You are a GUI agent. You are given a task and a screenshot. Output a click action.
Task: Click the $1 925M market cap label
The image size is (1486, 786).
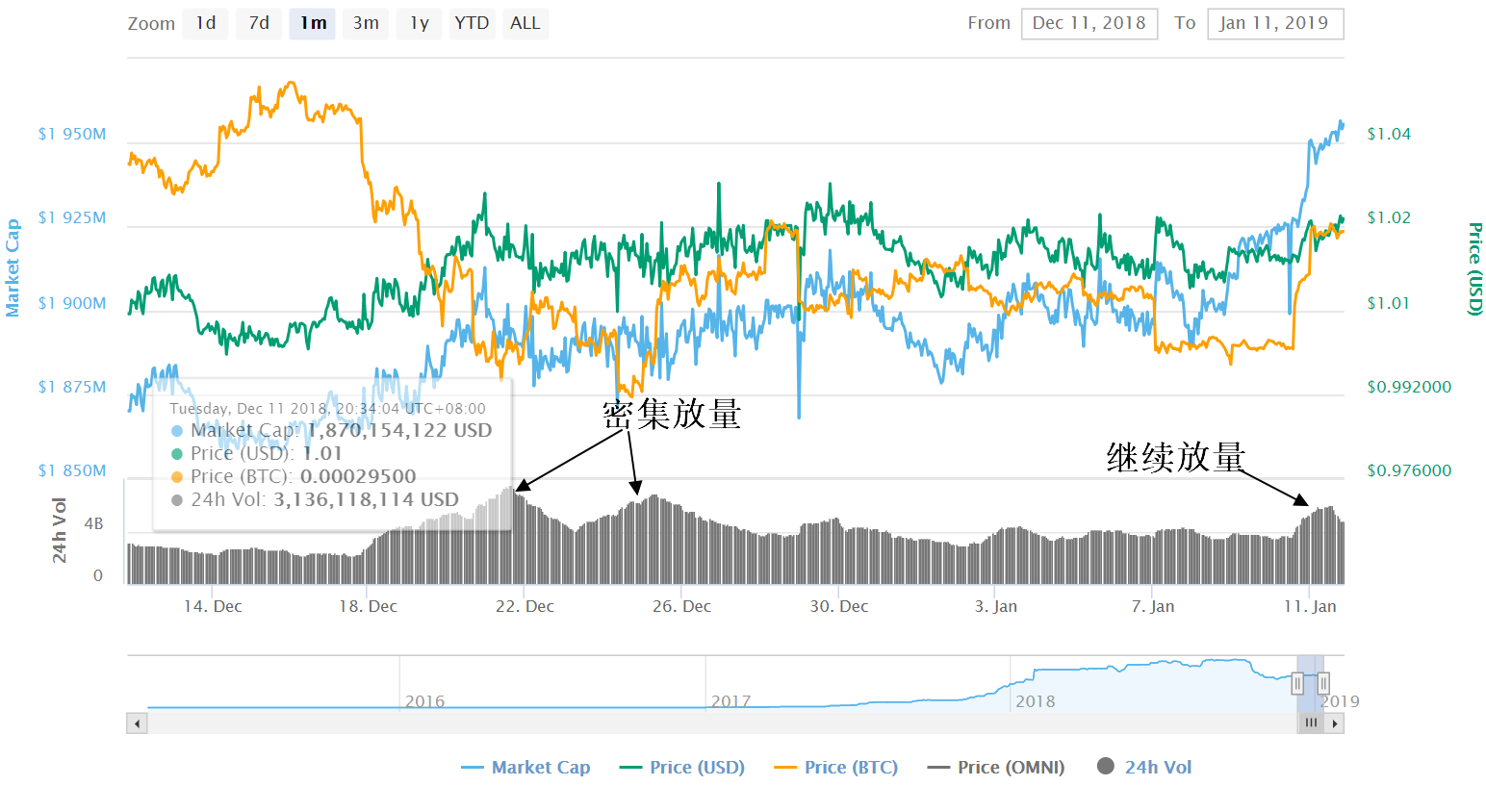pos(72,217)
